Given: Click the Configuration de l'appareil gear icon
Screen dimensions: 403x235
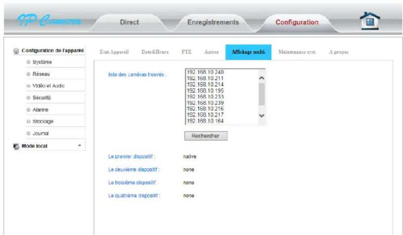Looking at the screenshot, I should tap(16, 51).
